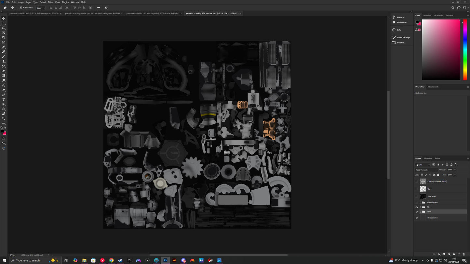Open the Brush Settings panel
This screenshot has height=264, width=470.
click(x=403, y=37)
